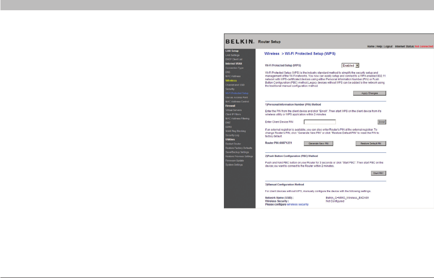Screen dimensions: 434x278
Task: Open Channel and SSID settings
Action: tap(235, 85)
